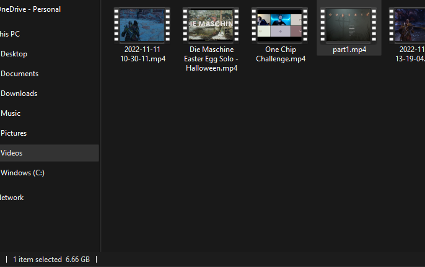Open the Windows (C:) drive
425x267 pixels.
[x=22, y=173]
